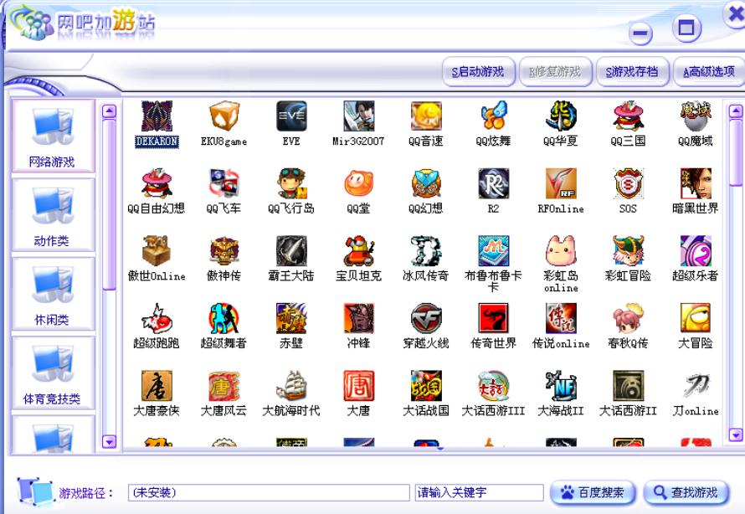Select the 霸王大陆 game icon

(x=292, y=251)
